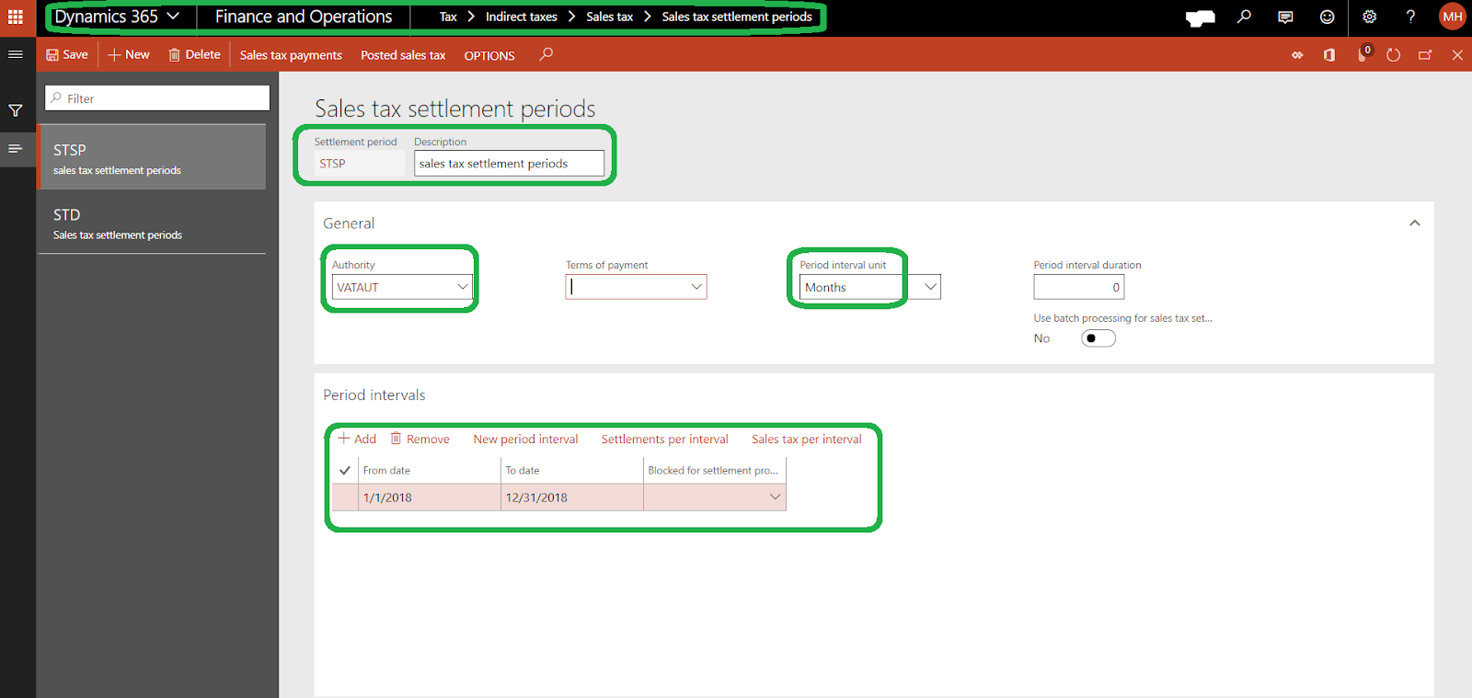Screen dimensions: 1472x698
Task: Click the search magnifier in the top bar
Action: click(1244, 17)
